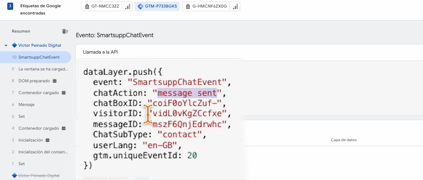Select event 6 Mensaje
423x180 pixels.
tap(36, 105)
